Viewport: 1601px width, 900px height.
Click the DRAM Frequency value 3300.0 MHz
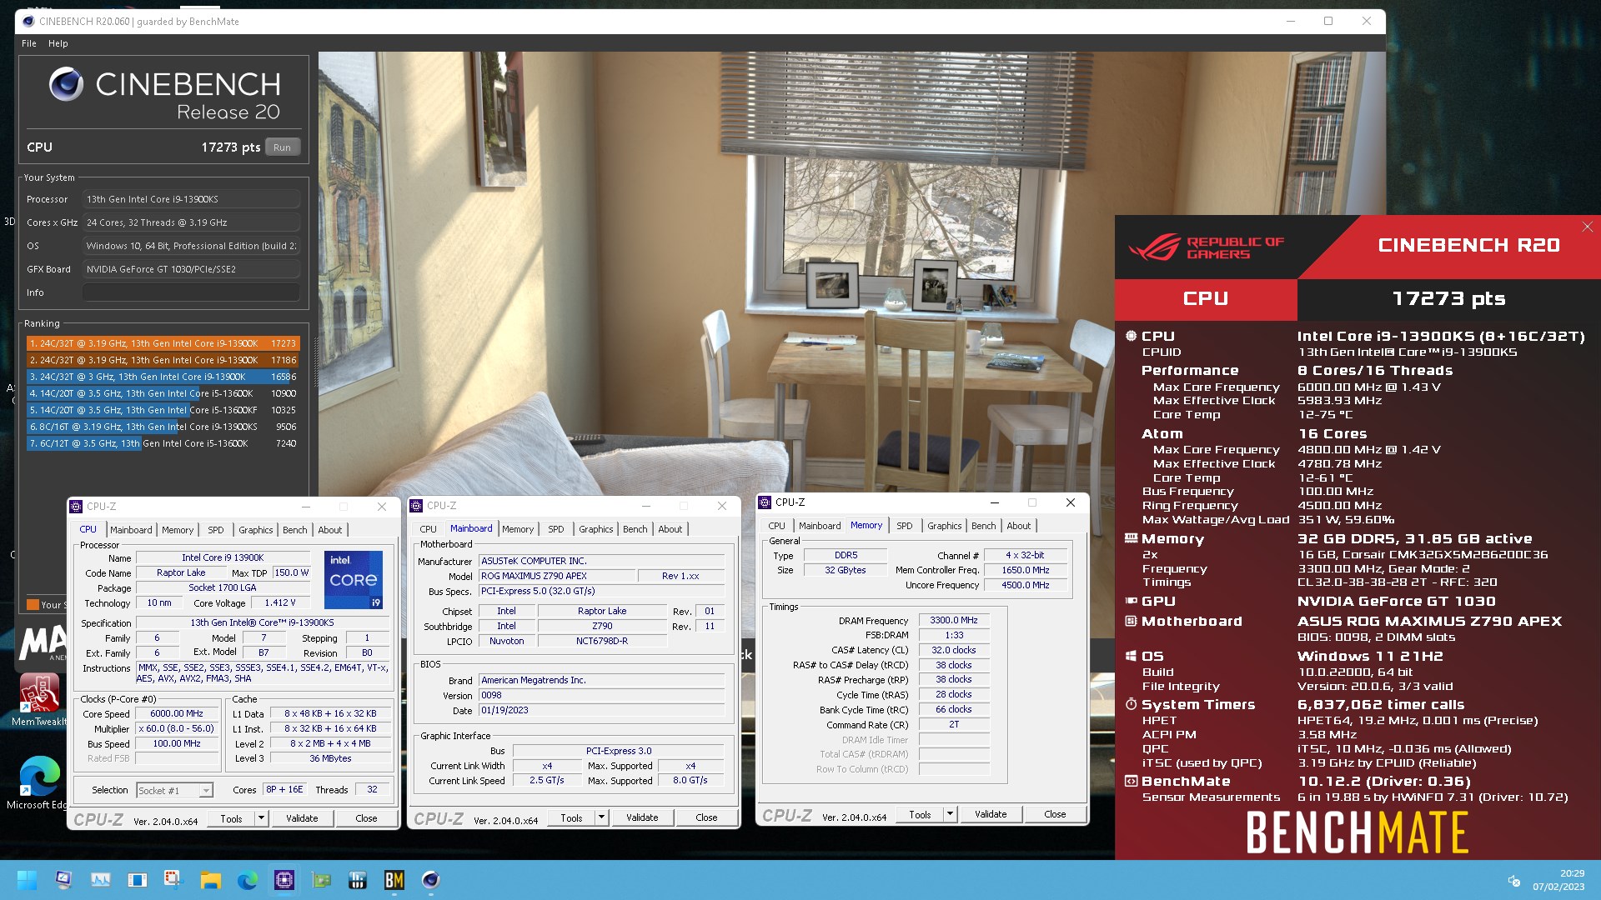point(954,621)
